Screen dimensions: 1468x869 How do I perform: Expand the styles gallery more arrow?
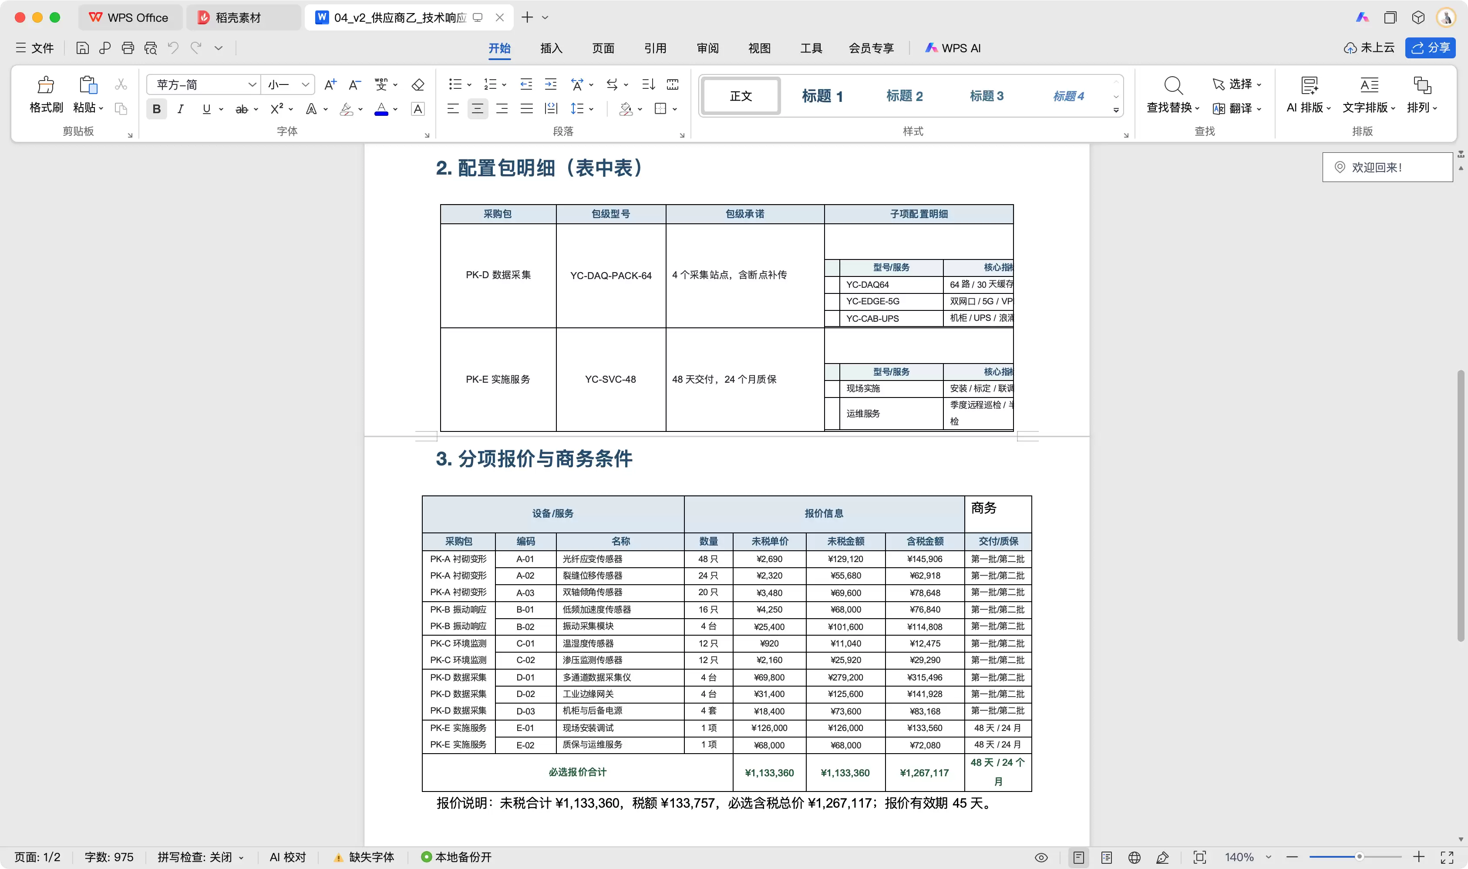pos(1116,110)
